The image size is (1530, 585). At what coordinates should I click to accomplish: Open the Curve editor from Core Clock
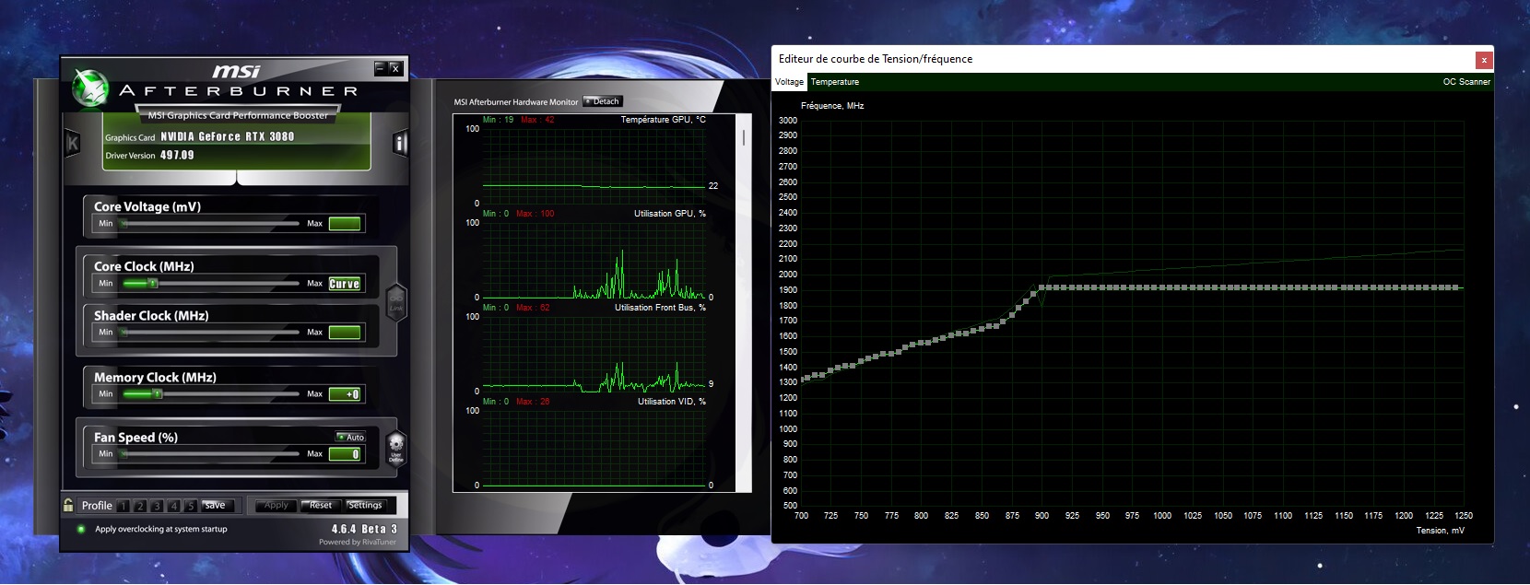pos(345,284)
